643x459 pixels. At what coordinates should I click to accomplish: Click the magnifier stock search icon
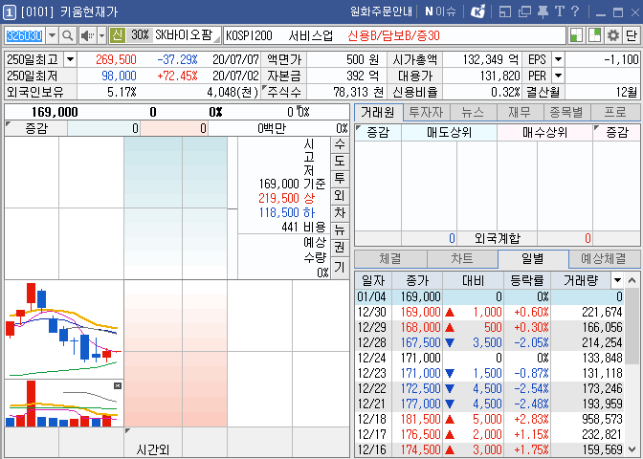click(68, 35)
